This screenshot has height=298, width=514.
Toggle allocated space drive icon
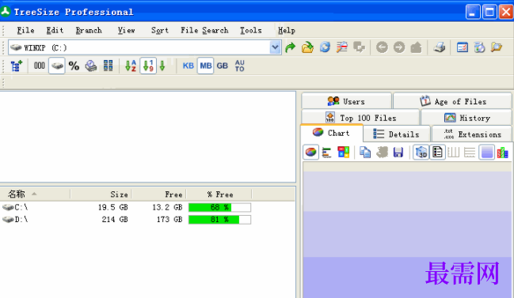click(x=57, y=66)
